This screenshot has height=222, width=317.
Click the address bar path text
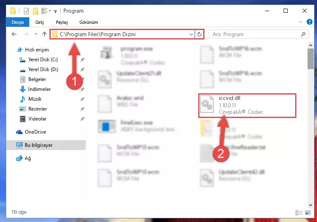[98, 34]
